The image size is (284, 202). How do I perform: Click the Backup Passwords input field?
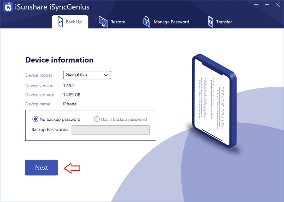coord(110,130)
